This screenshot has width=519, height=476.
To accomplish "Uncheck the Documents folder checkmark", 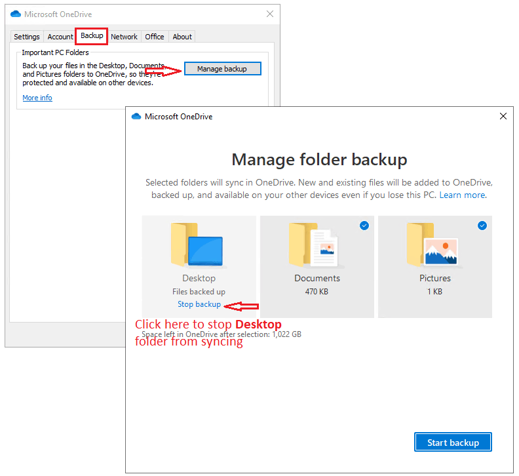I will (x=364, y=226).
